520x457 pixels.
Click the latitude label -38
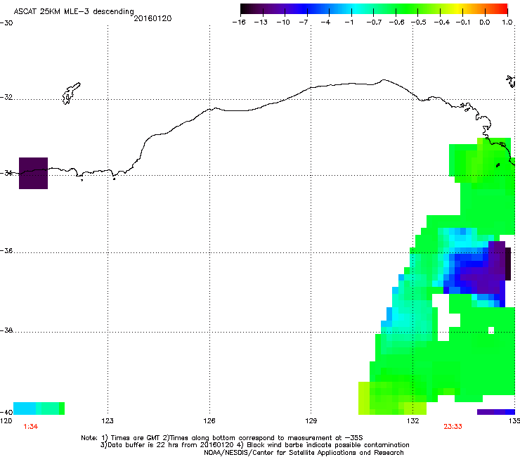(x=6, y=330)
